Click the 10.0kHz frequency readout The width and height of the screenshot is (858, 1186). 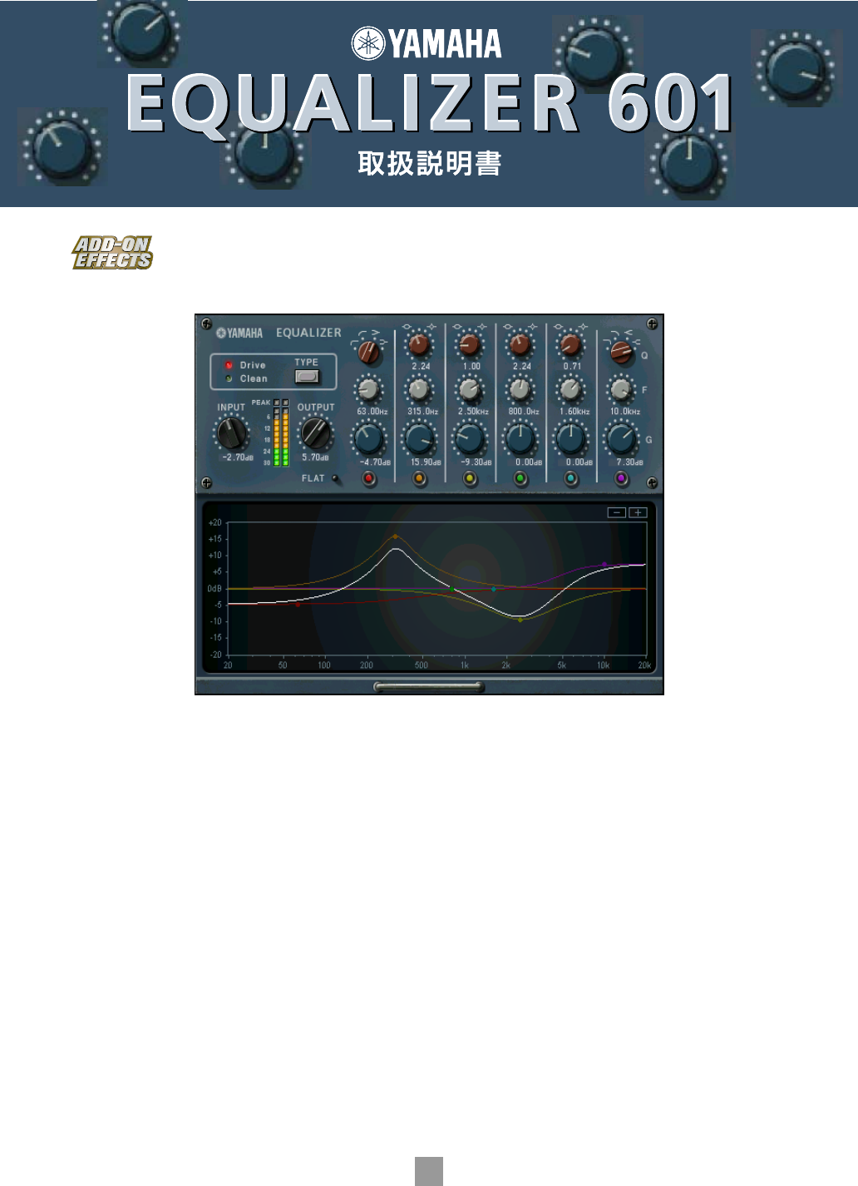point(625,412)
